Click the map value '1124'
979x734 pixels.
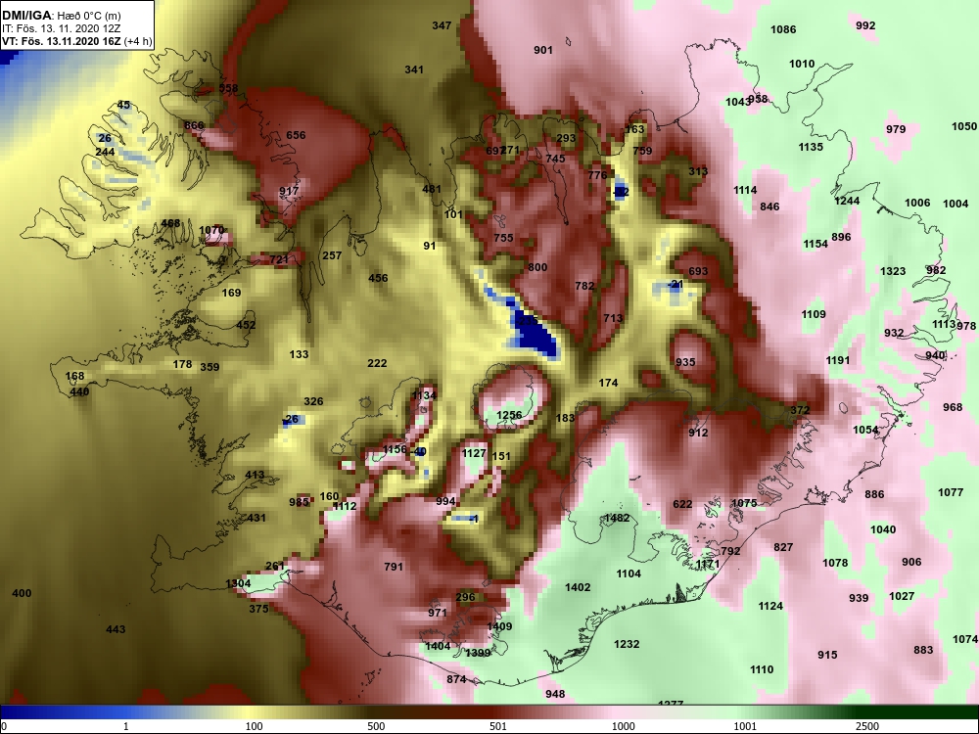[x=770, y=606]
